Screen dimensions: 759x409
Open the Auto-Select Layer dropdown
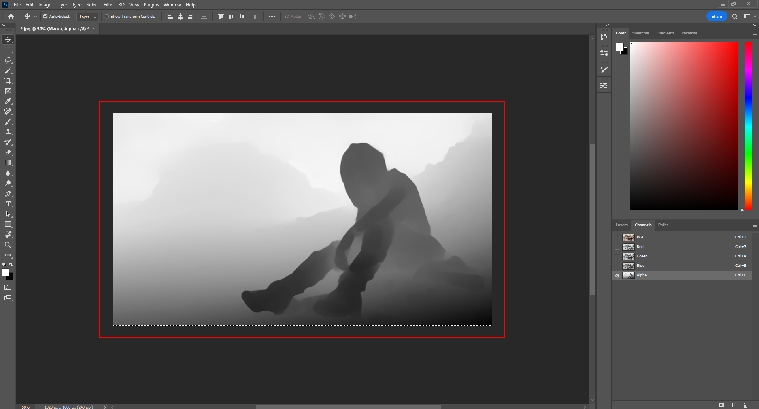click(x=87, y=17)
